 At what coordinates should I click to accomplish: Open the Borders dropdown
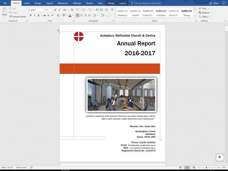pos(111,15)
